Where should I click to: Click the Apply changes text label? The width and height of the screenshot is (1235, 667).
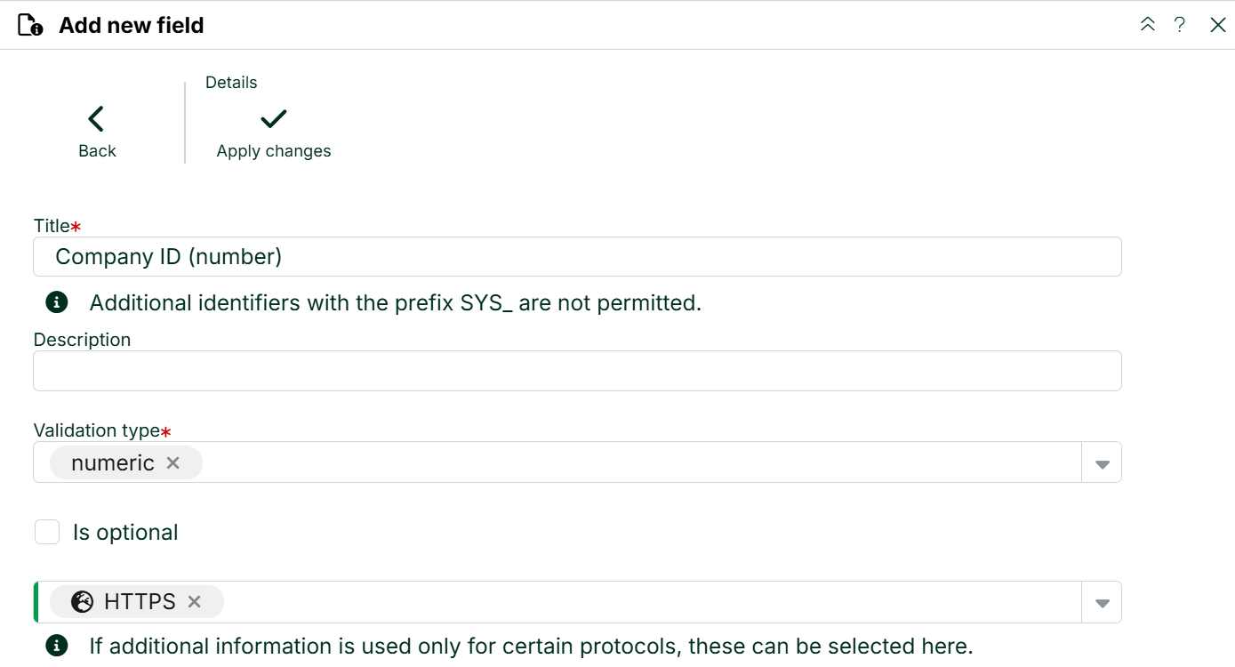[x=274, y=151]
